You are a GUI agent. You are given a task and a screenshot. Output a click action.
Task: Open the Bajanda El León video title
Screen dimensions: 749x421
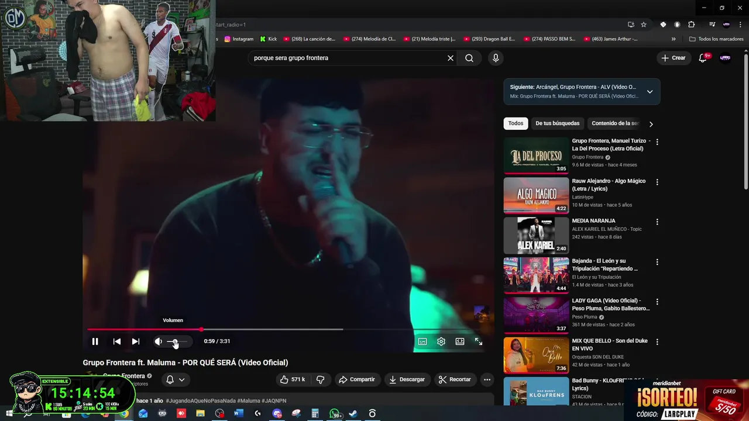[x=605, y=265]
